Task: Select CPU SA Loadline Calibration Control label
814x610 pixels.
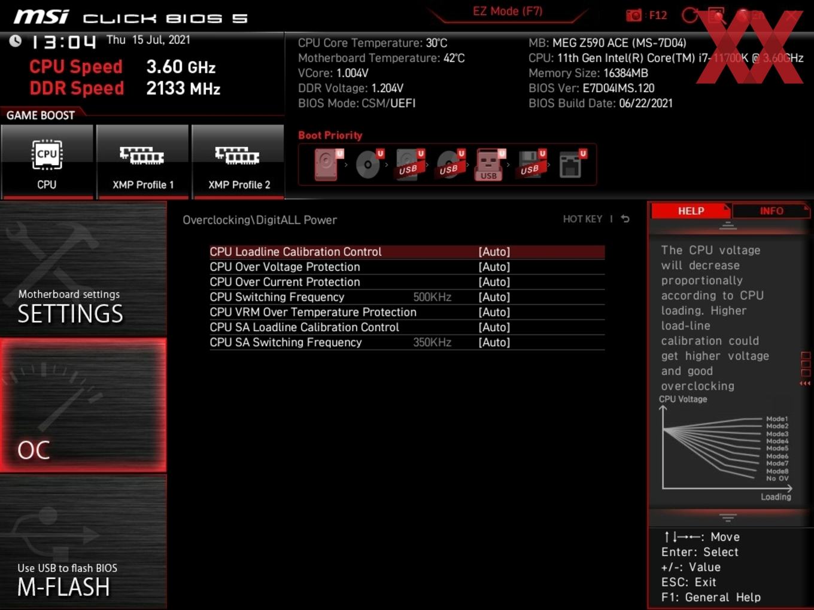Action: (x=304, y=327)
